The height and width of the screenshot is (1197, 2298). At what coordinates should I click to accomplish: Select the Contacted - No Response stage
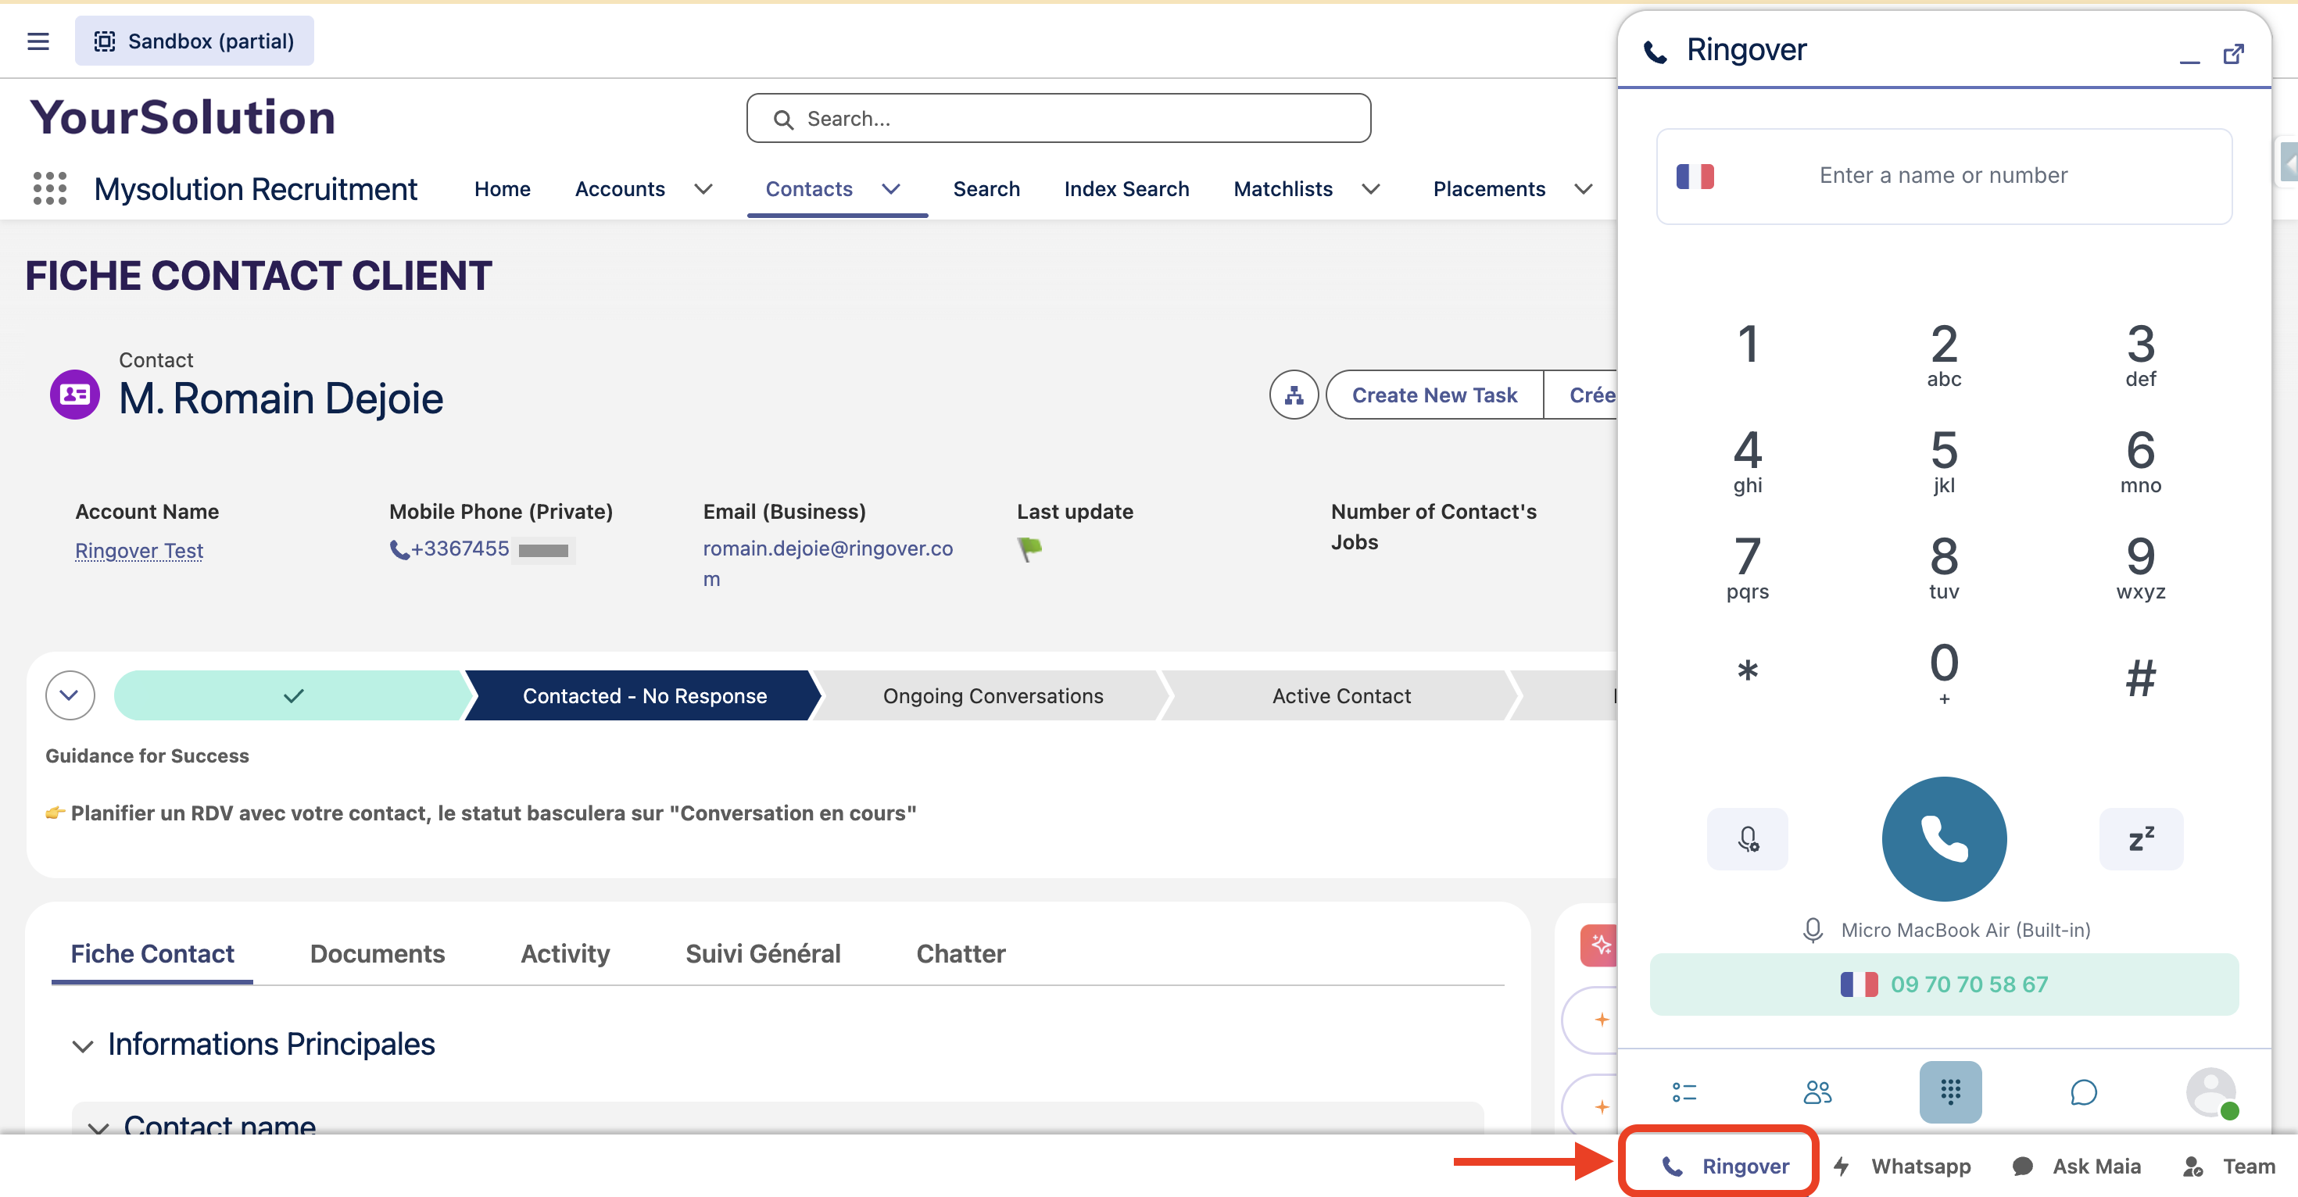[644, 695]
